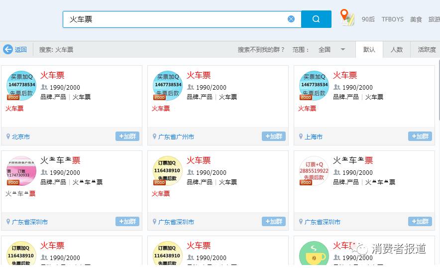The height and width of the screenshot is (268, 440).
Task: Join the Shenzhen group with the yellow 116438910 avatar
Action: [x=274, y=221]
